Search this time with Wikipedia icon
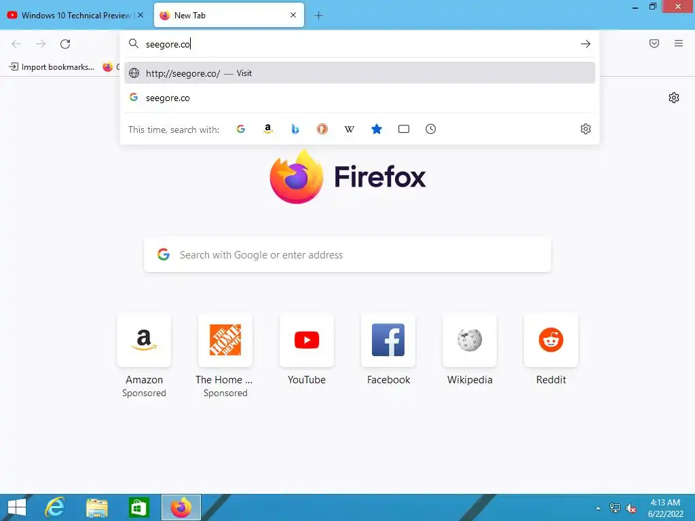Viewport: 695px width, 521px height. 350,129
